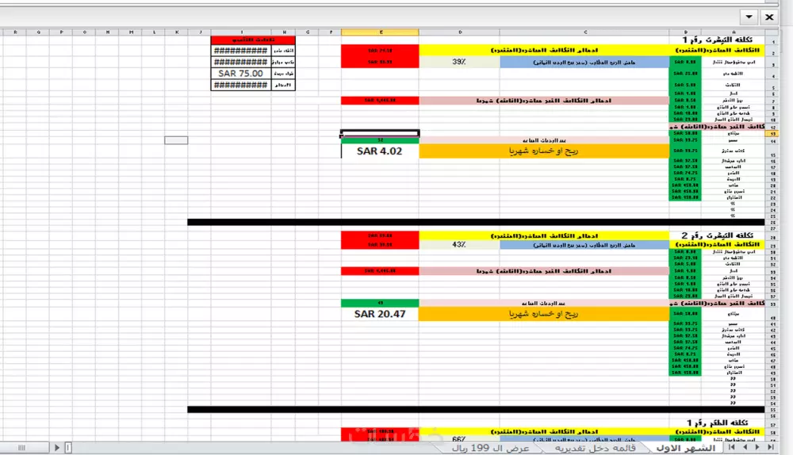Switch to the الشهر الاول sheet tab
Image resolution: width=793 pixels, height=455 pixels.
pyautogui.click(x=685, y=448)
